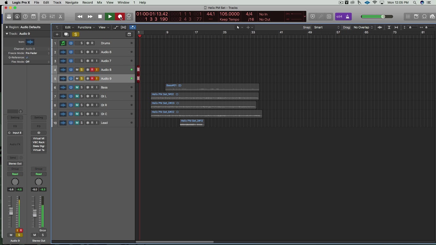The width and height of the screenshot is (436, 245).
Task: Click the Rewind transport button
Action: [x=80, y=16]
